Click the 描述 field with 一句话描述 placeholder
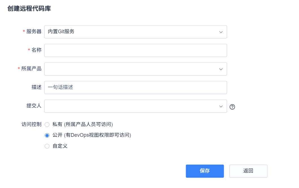This screenshot has width=299, height=188. [x=135, y=88]
